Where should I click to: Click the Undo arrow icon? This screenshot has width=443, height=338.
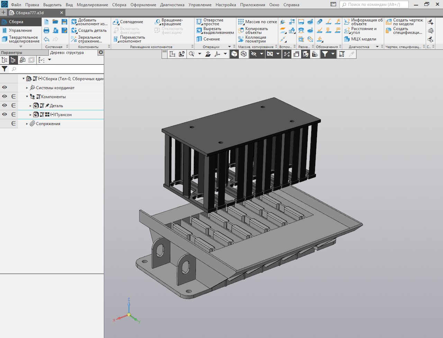coord(46,39)
